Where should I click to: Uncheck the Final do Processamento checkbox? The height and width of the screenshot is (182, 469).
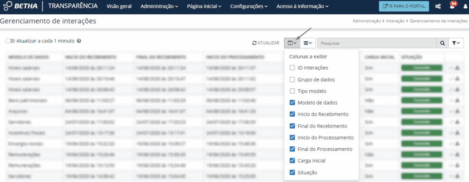[x=292, y=149]
